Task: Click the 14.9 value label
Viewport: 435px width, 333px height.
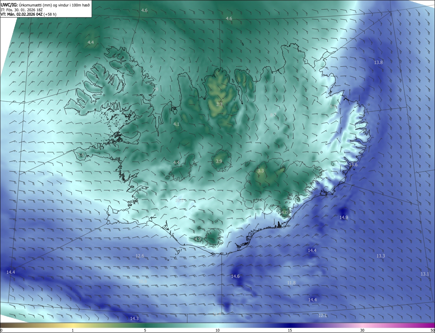Action: pos(344,217)
